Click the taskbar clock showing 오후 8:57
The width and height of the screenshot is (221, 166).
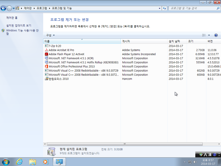(208, 162)
